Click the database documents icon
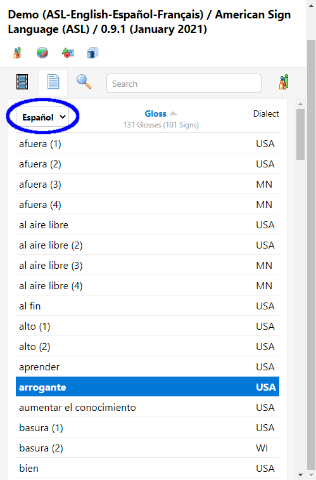The image size is (316, 480). (93, 53)
